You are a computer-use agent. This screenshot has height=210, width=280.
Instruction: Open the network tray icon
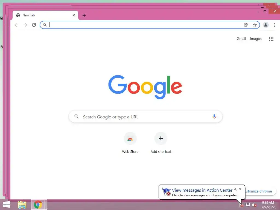[x=248, y=205]
